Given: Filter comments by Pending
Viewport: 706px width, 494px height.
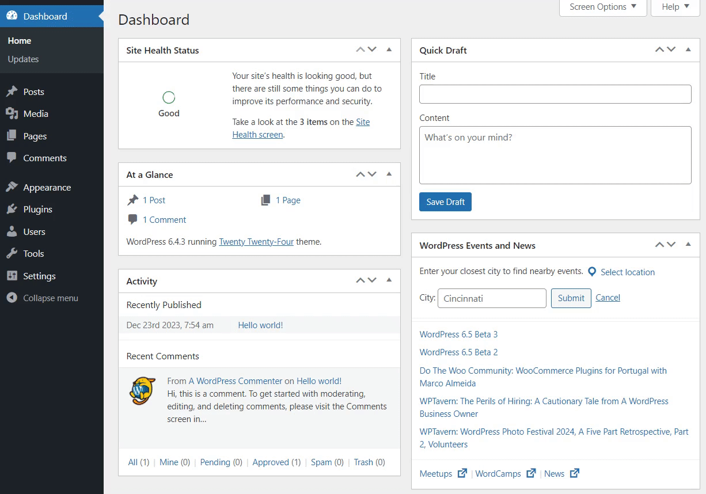Looking at the screenshot, I should click(x=215, y=462).
